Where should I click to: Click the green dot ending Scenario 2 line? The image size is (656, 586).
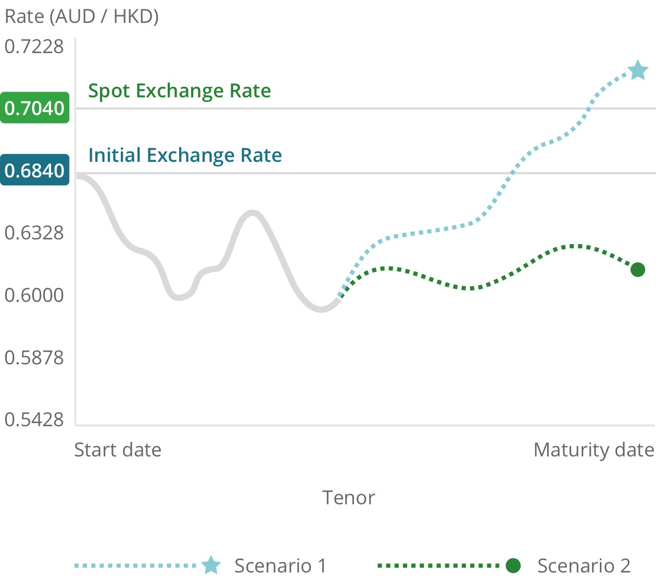(x=638, y=270)
